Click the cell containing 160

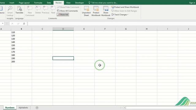pos(21,49)
